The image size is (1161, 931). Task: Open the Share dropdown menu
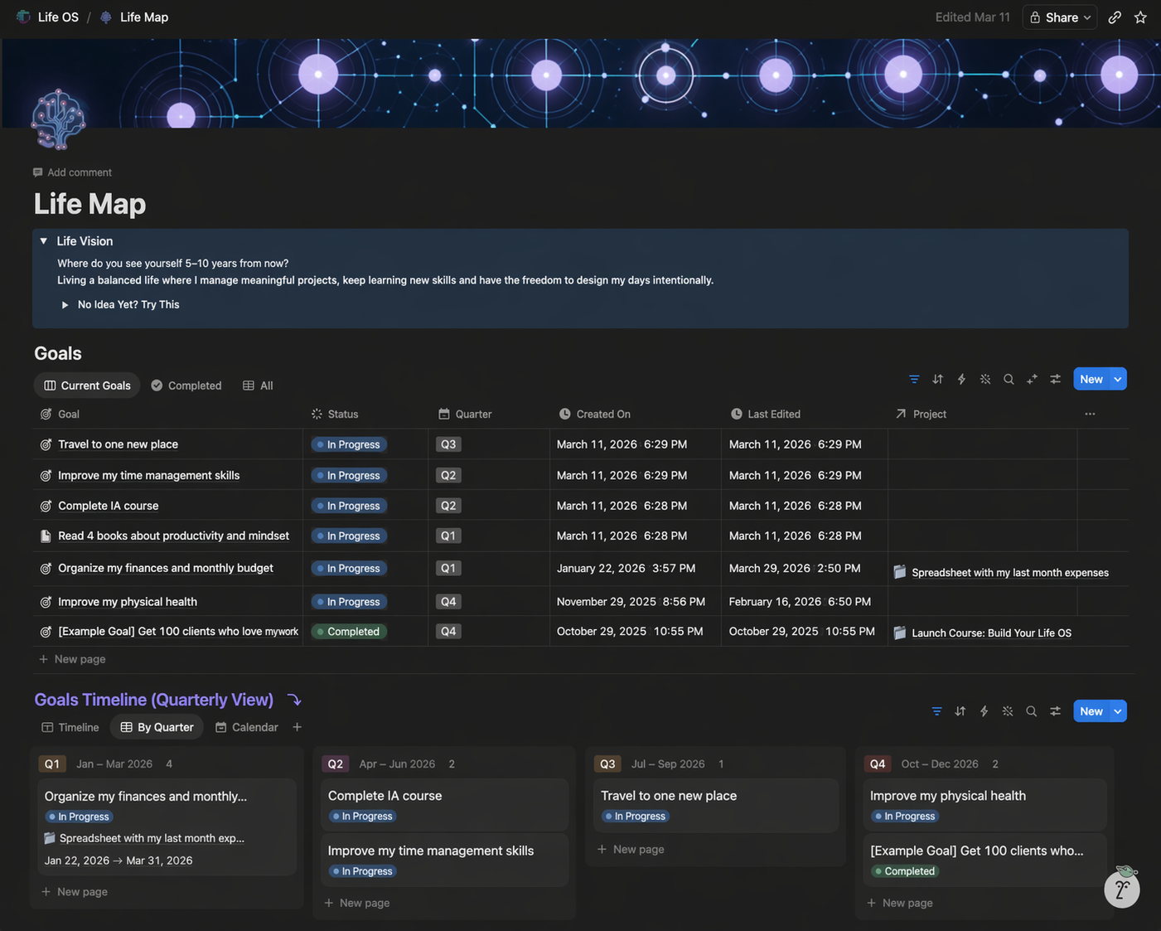coord(1061,17)
